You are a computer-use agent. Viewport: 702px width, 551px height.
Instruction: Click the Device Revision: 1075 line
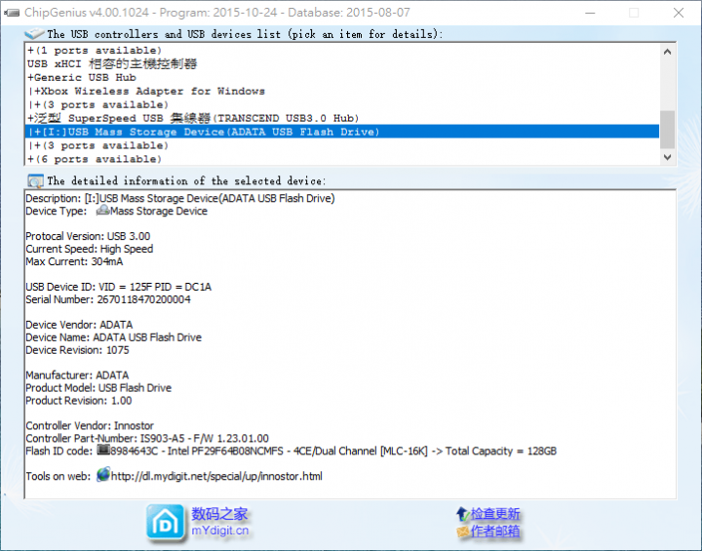77,350
